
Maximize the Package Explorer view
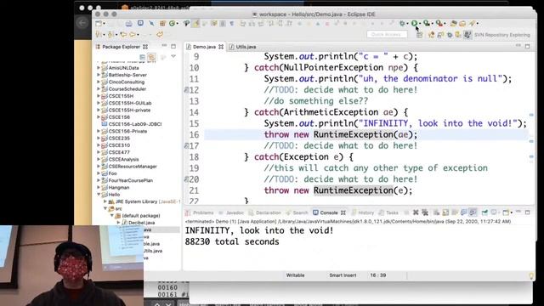173,46
